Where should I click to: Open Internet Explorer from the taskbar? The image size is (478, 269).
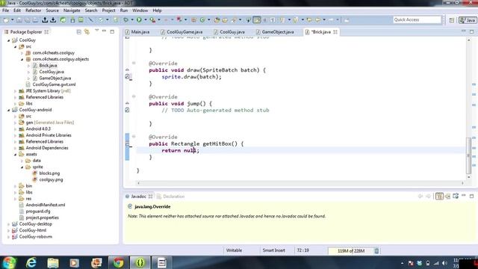coord(31,262)
